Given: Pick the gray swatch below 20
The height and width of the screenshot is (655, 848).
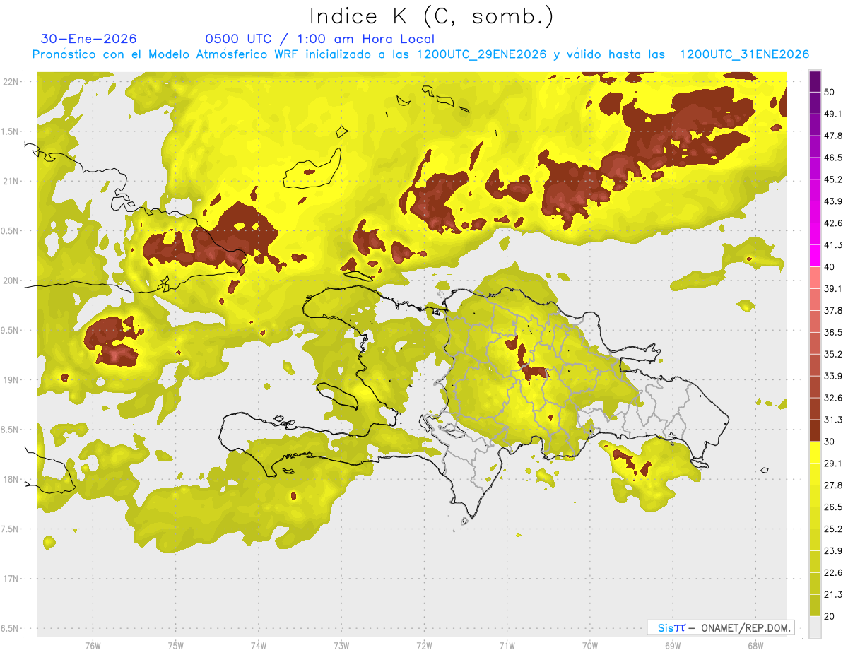Looking at the screenshot, I should (x=815, y=627).
